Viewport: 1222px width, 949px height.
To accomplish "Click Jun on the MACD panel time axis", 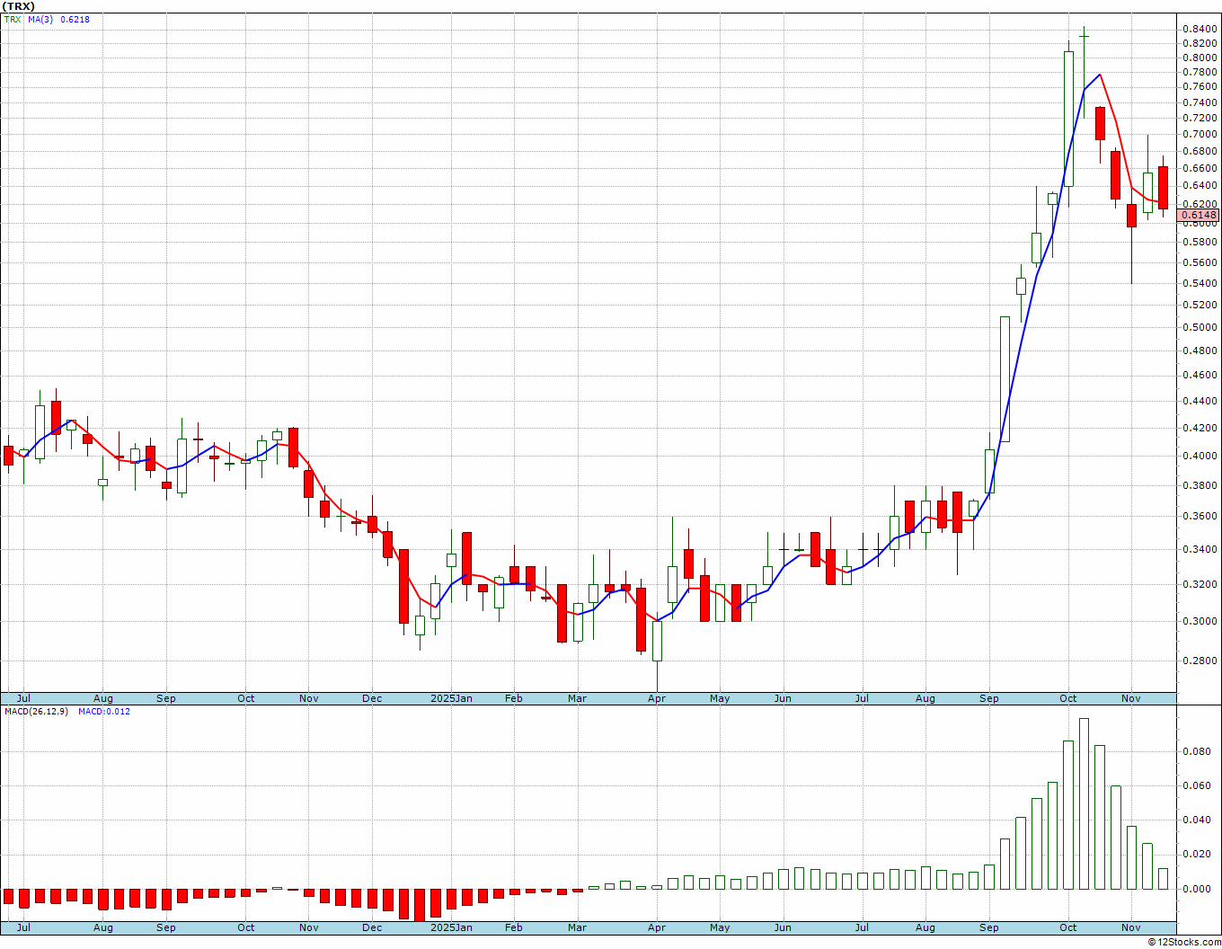I will pos(783,927).
